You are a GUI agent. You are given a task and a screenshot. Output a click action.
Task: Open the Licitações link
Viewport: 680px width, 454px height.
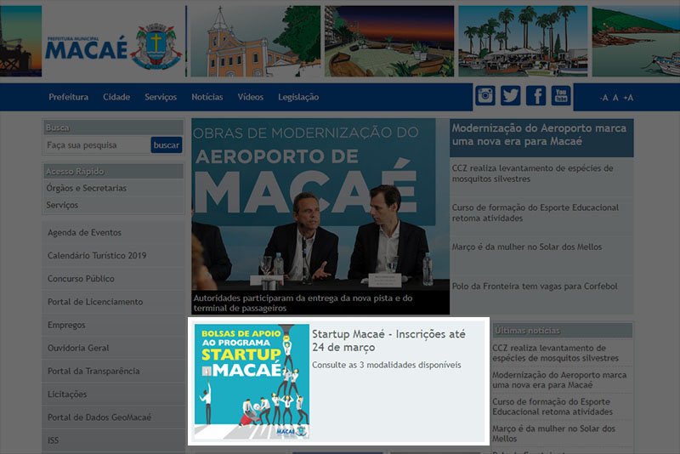pyautogui.click(x=67, y=394)
